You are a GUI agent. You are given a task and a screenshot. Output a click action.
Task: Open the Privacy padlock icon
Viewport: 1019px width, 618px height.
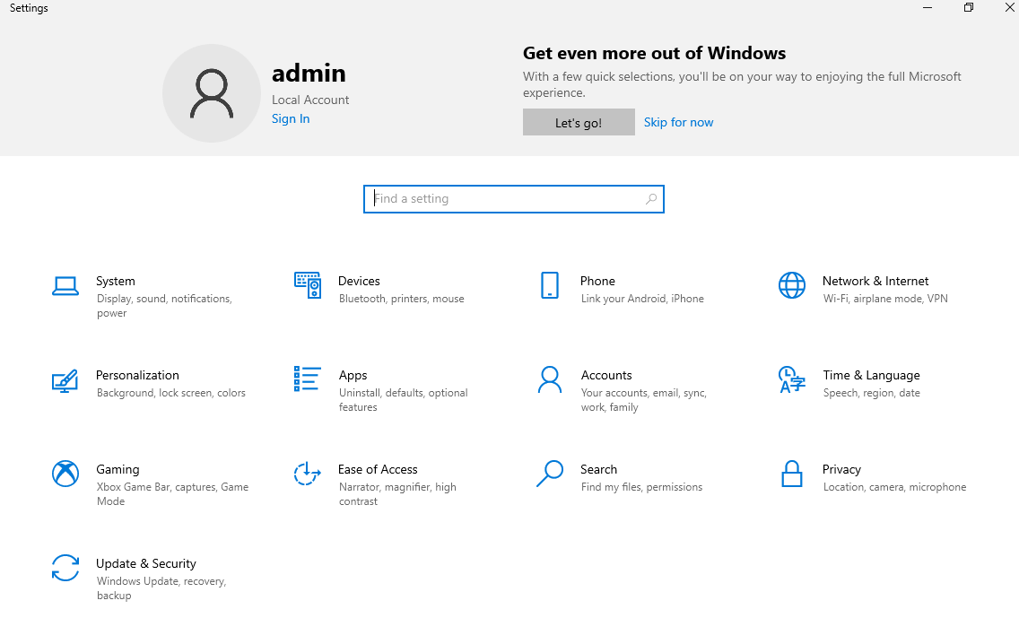[792, 474]
